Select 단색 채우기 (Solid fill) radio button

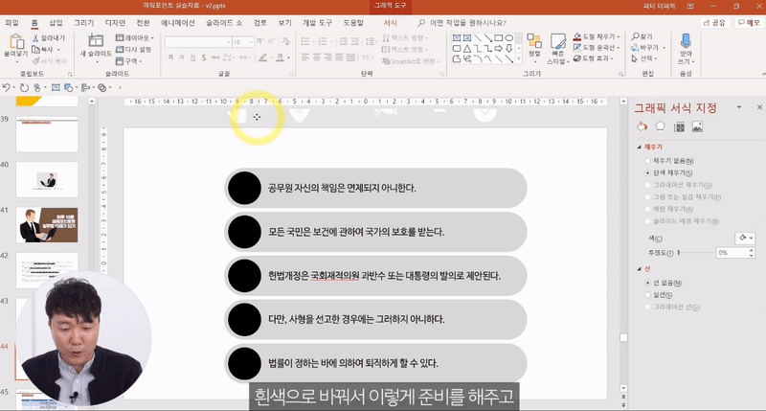(648, 173)
